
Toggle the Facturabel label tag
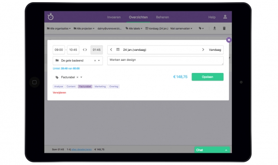[x=85, y=86]
